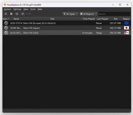The width and height of the screenshot is (133, 115).
Task: Open the Settings menu
Action: (x=17, y=9)
